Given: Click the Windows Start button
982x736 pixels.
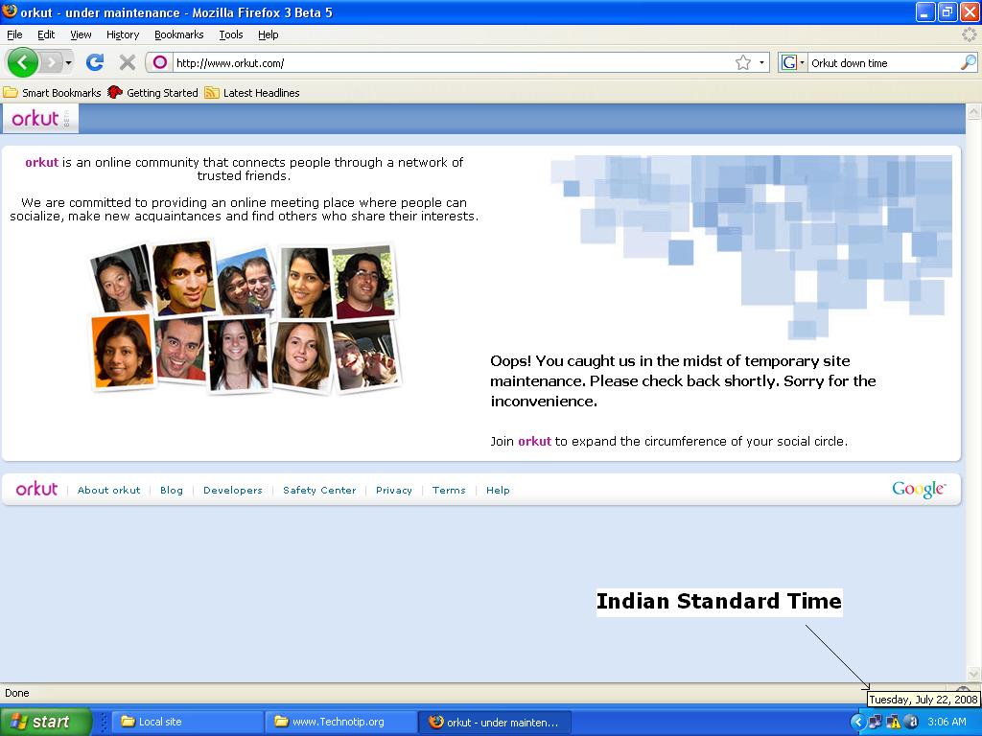Looking at the screenshot, I should tap(45, 722).
